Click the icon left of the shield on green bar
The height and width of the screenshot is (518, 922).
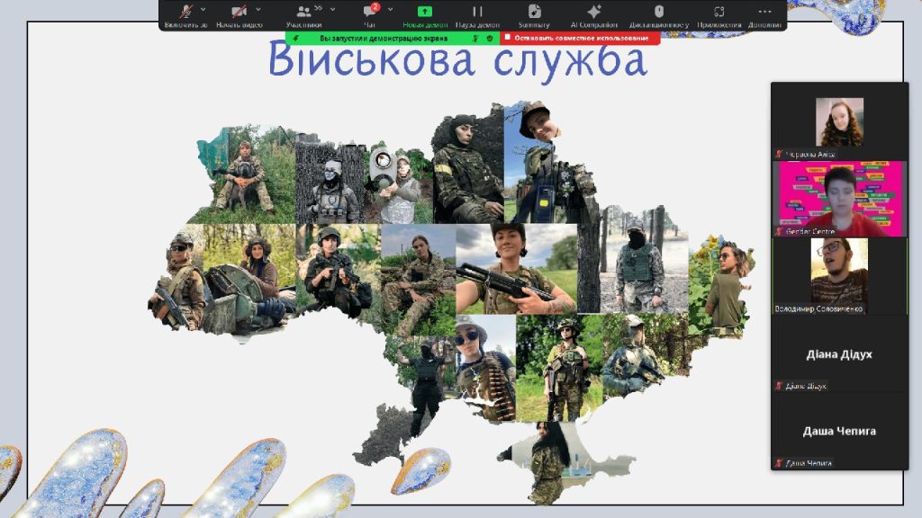tap(475, 38)
